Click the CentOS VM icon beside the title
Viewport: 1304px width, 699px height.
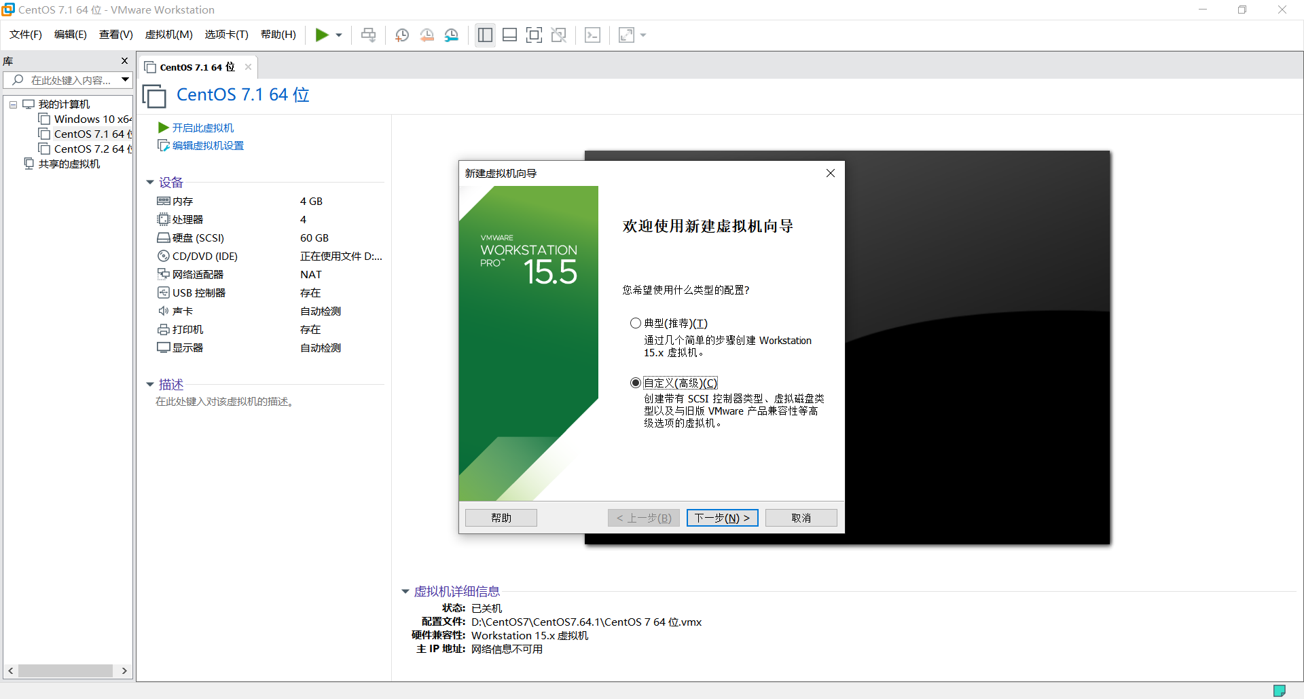coord(154,96)
